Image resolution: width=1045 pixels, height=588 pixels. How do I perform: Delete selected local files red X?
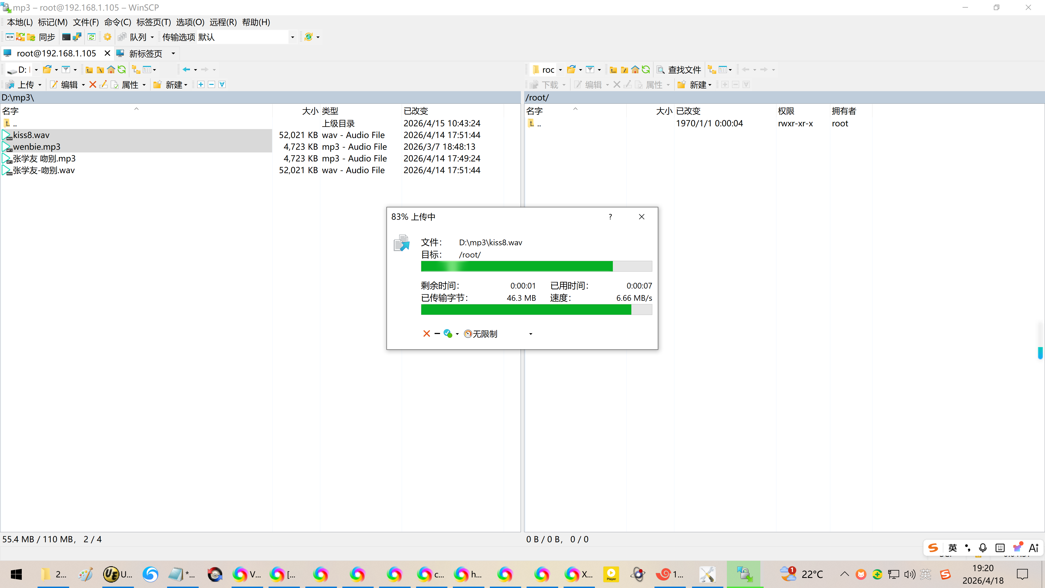pos(93,84)
